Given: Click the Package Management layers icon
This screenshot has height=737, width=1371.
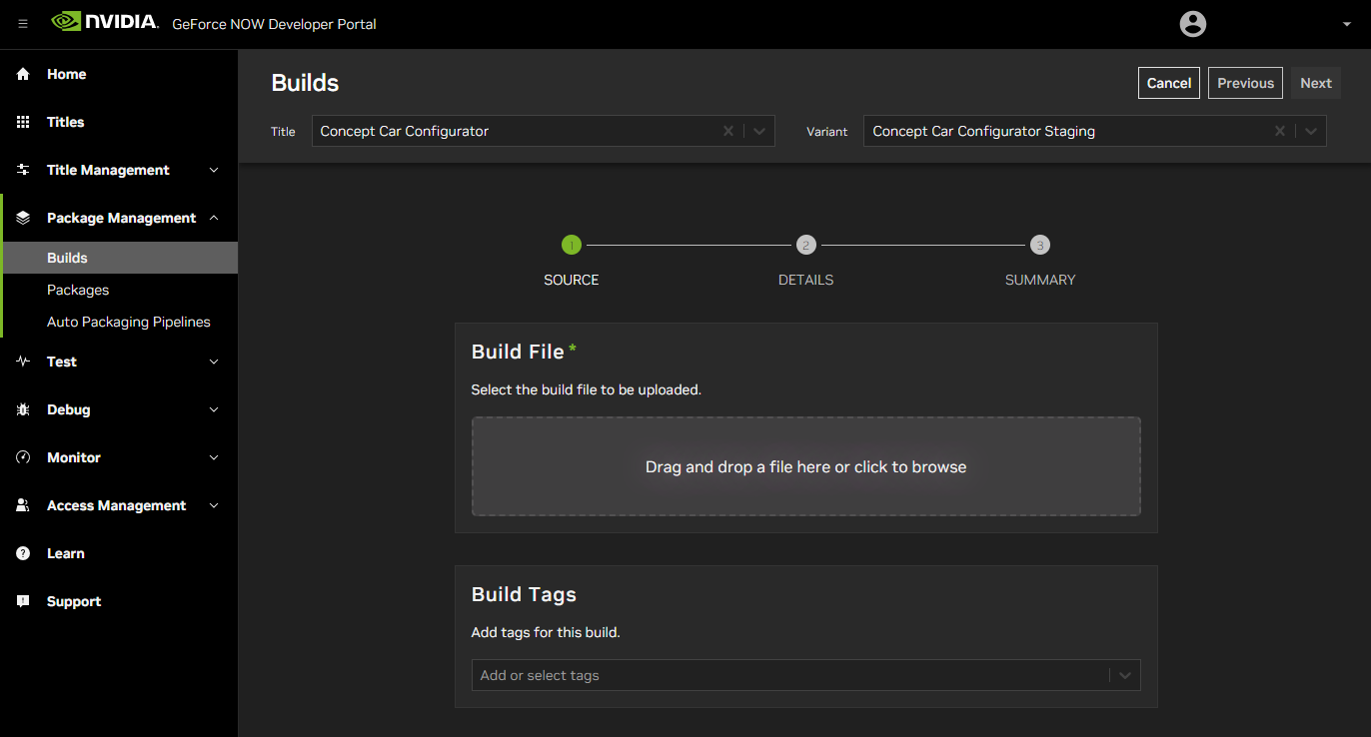Looking at the screenshot, I should point(23,218).
